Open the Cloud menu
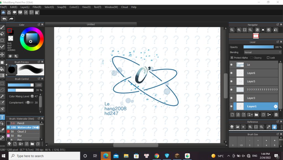The height and width of the screenshot is (160, 283). tap(124, 7)
